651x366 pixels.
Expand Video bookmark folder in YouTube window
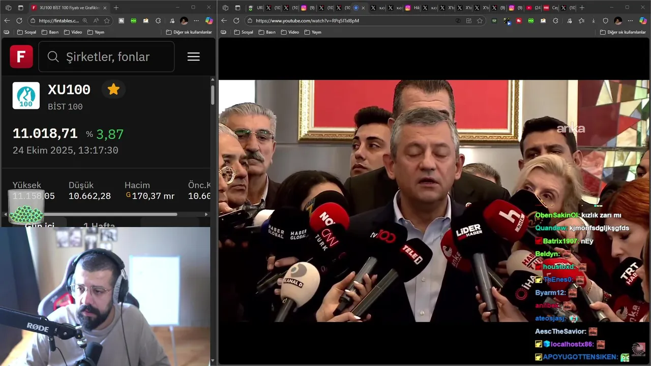pos(290,32)
